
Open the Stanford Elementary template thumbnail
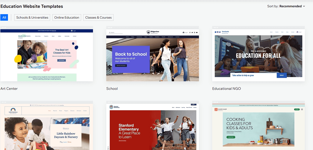(x=153, y=126)
